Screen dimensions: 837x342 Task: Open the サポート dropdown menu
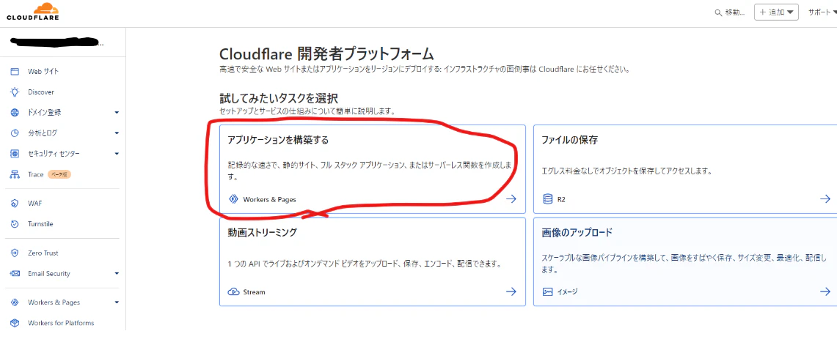tap(822, 12)
